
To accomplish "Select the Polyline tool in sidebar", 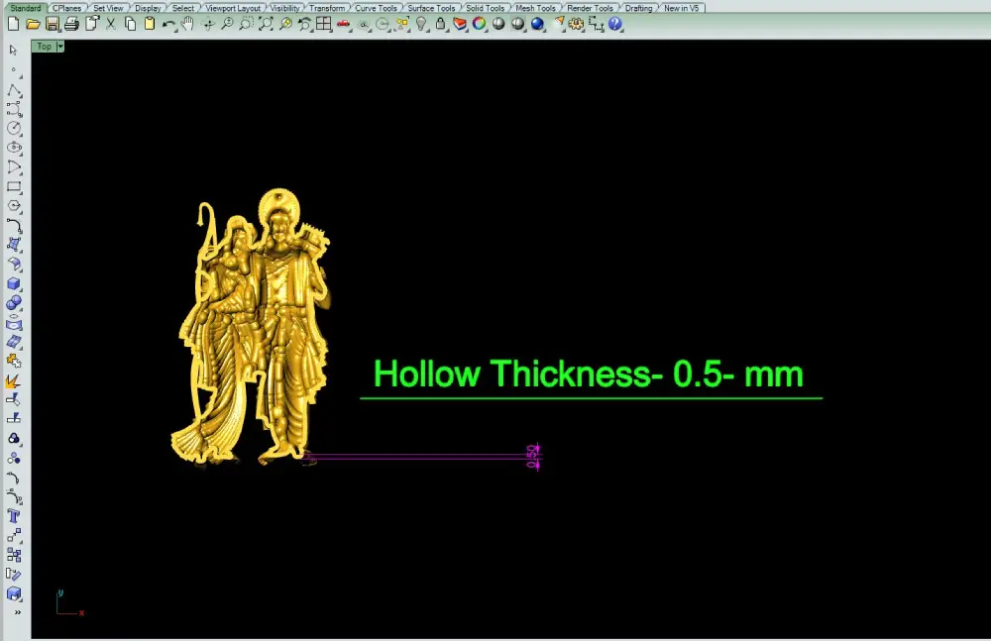I will [x=14, y=90].
